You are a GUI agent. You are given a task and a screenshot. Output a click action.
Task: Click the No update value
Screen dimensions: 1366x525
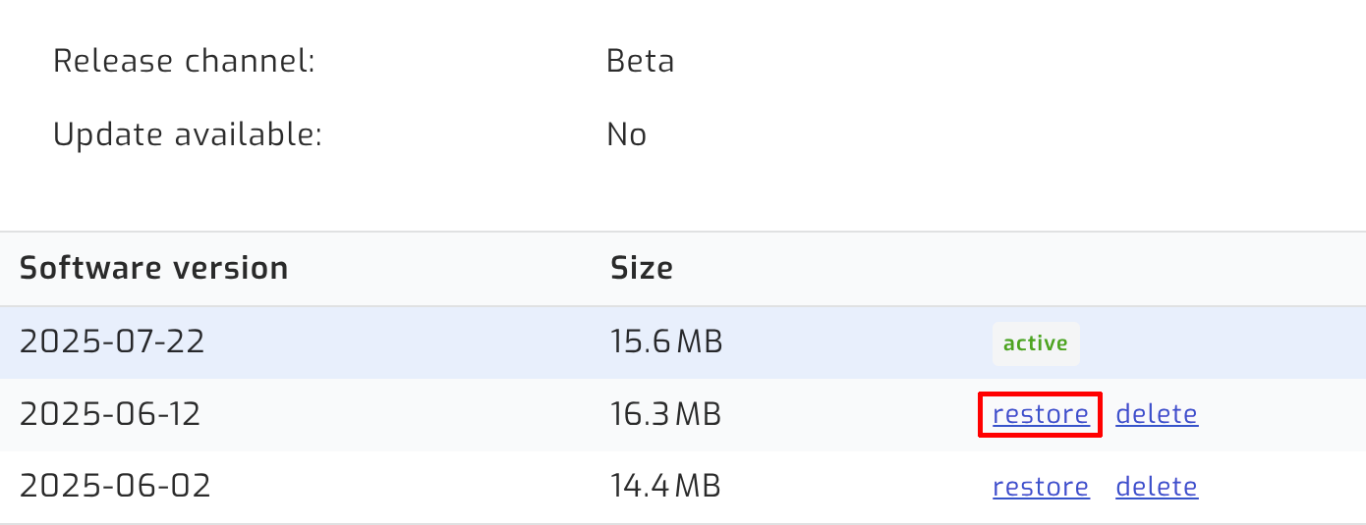pyautogui.click(x=626, y=134)
